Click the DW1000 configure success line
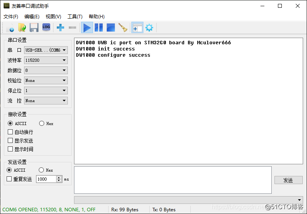This screenshot has height=214, width=307. (113, 55)
